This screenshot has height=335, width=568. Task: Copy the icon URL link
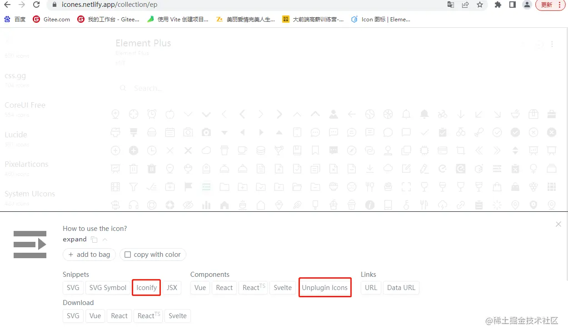click(x=371, y=288)
